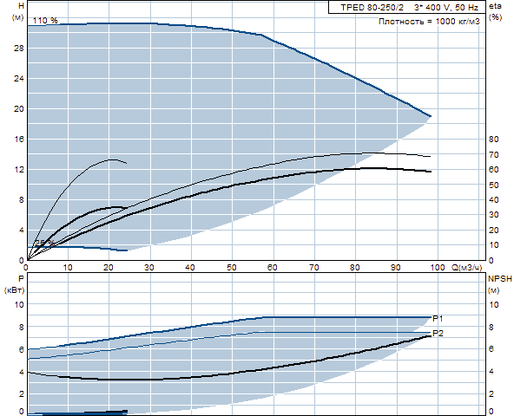Click the P1 power curve label
Screen dimensions: 514x416
click(438, 318)
